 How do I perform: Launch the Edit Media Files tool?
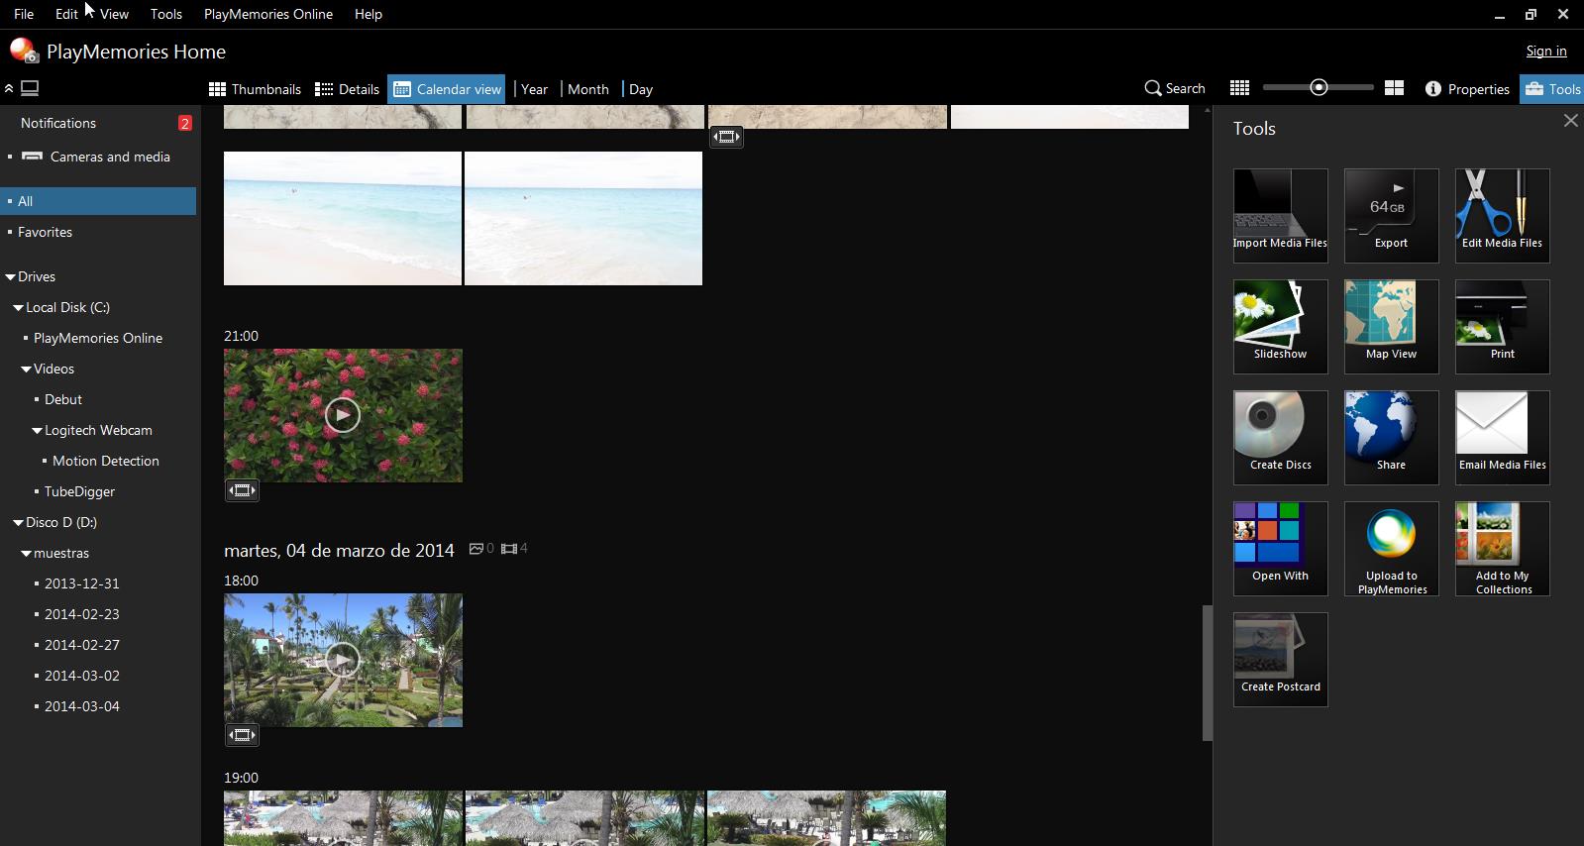(x=1502, y=215)
